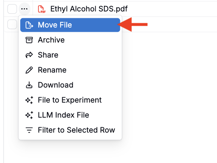Click the Archive box icon
Screen dimensions: 217x163
pyautogui.click(x=29, y=40)
